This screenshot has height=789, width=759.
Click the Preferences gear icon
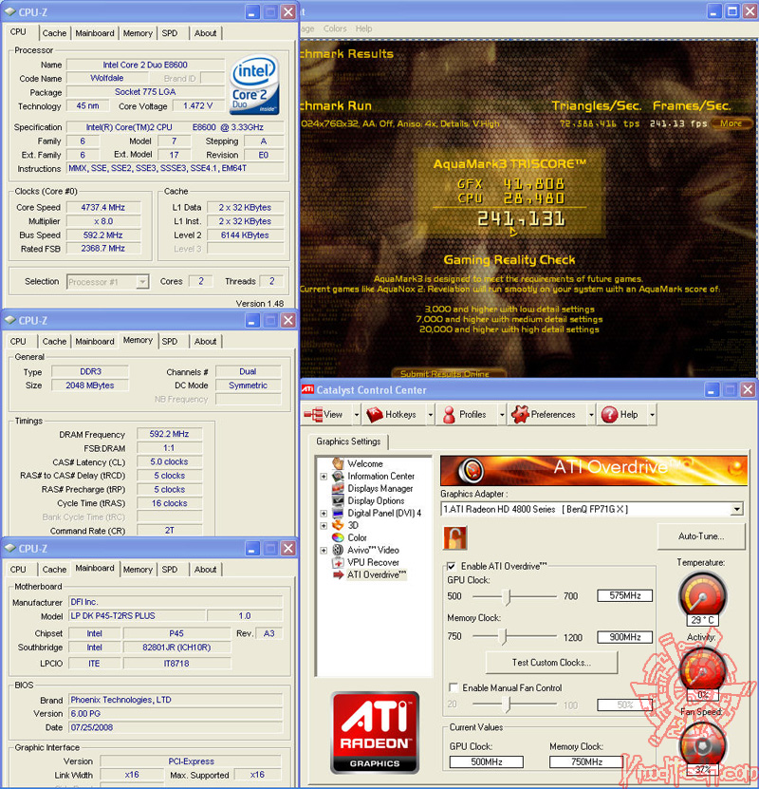[520, 415]
